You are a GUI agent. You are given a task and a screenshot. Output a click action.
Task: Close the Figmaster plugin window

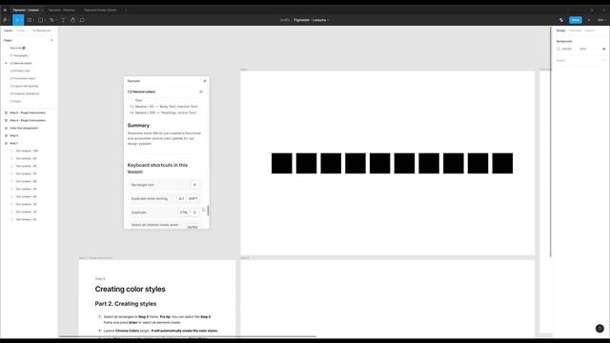[x=205, y=81]
